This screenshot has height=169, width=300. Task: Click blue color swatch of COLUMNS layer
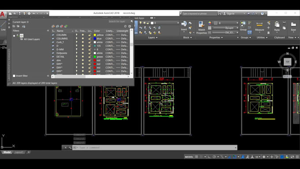click(95, 39)
